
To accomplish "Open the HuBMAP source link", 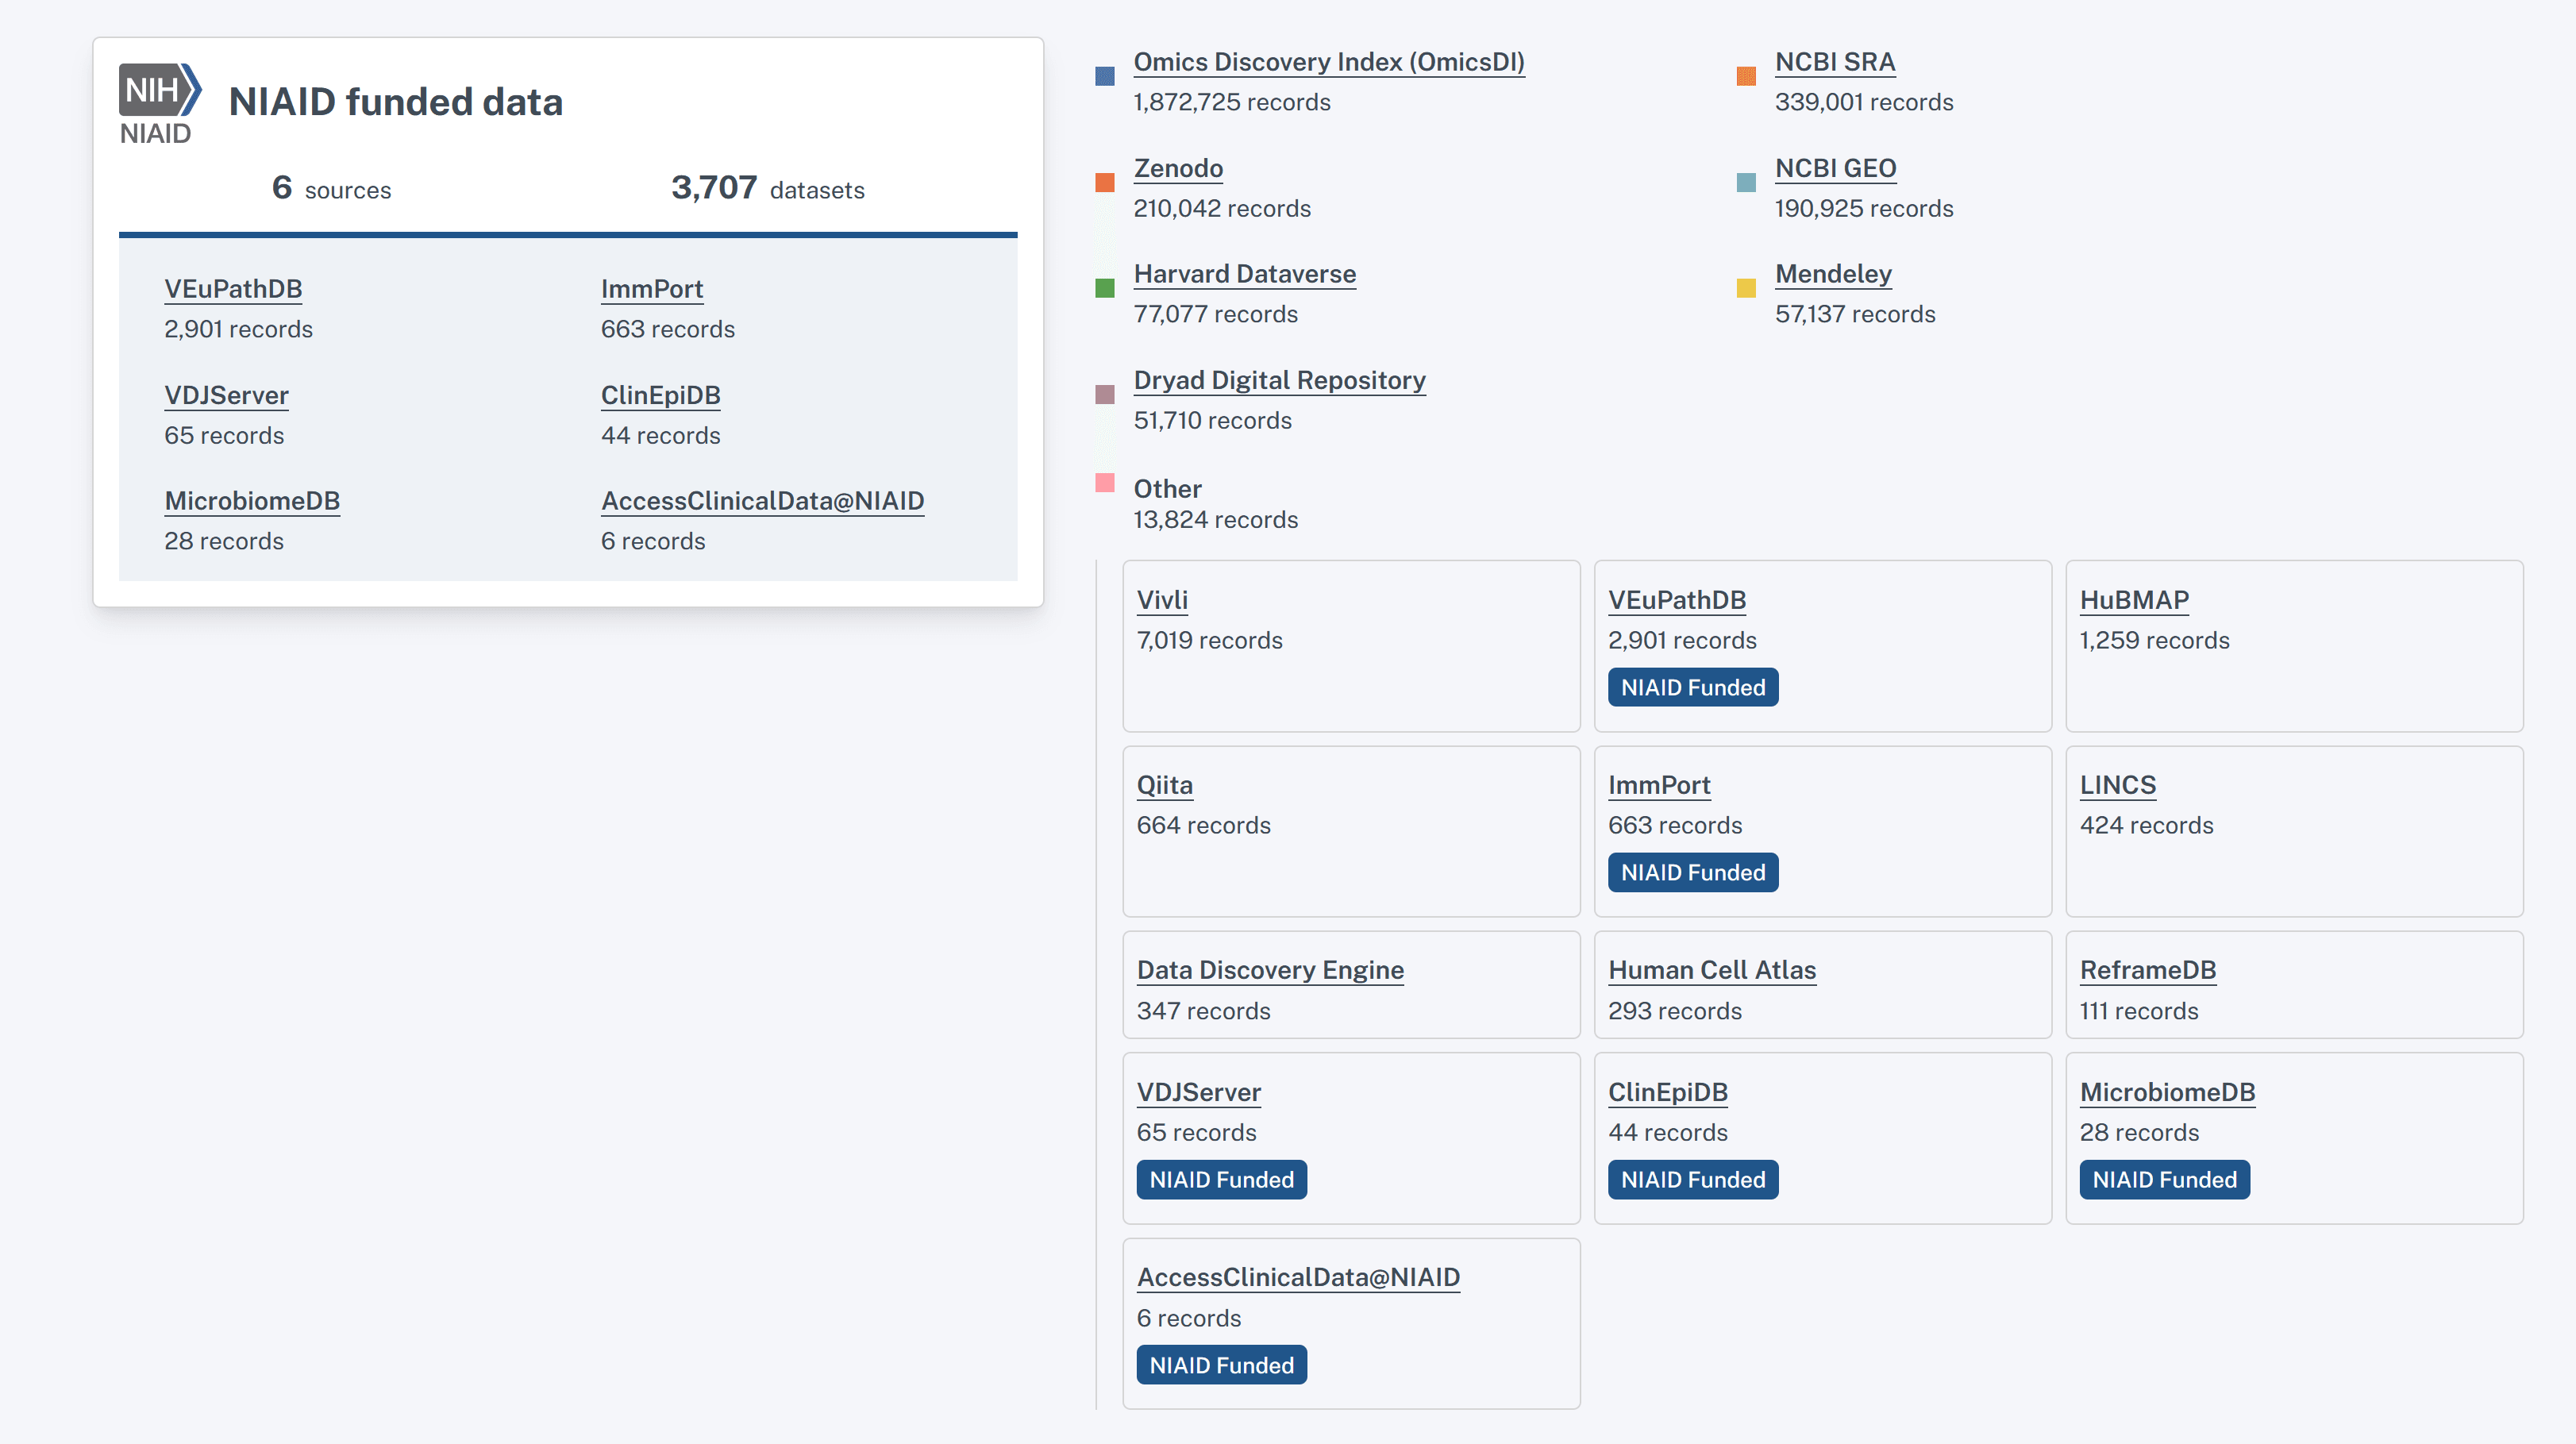I will coord(2134,600).
